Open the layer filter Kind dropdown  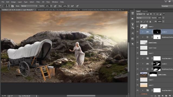141,14
